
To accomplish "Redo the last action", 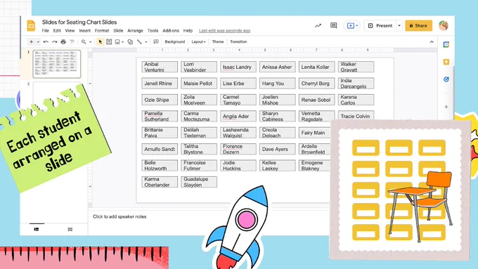I will click(54, 41).
